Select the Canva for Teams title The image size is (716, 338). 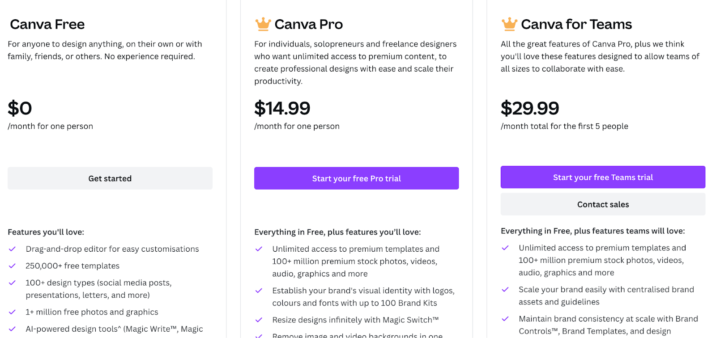(576, 24)
